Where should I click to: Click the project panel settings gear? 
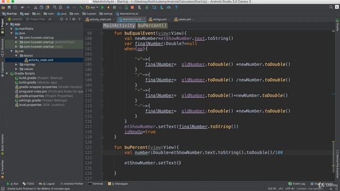click(x=74, y=19)
